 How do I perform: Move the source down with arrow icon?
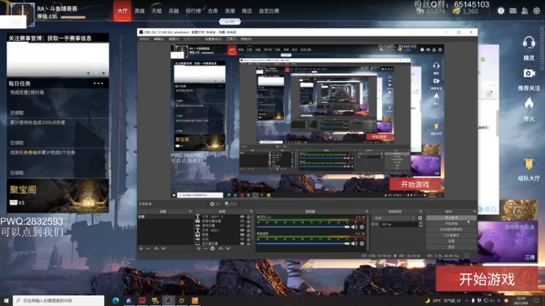pyautogui.click(x=228, y=248)
